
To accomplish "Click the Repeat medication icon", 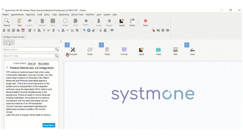I will (x=109, y=22).
